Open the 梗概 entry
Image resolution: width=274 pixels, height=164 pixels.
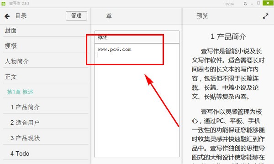click(x=46, y=46)
